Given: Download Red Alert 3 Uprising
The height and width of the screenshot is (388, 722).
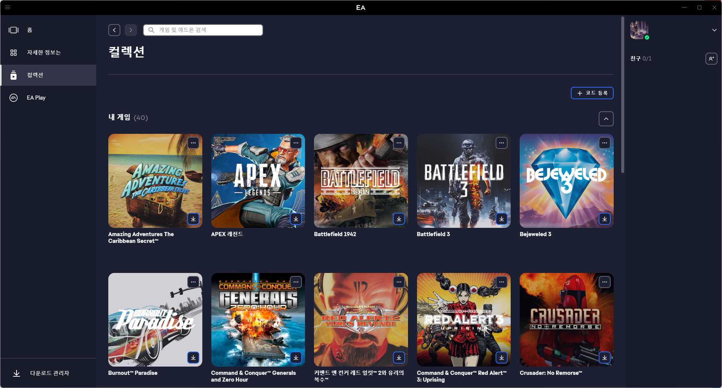Looking at the screenshot, I should (502, 357).
